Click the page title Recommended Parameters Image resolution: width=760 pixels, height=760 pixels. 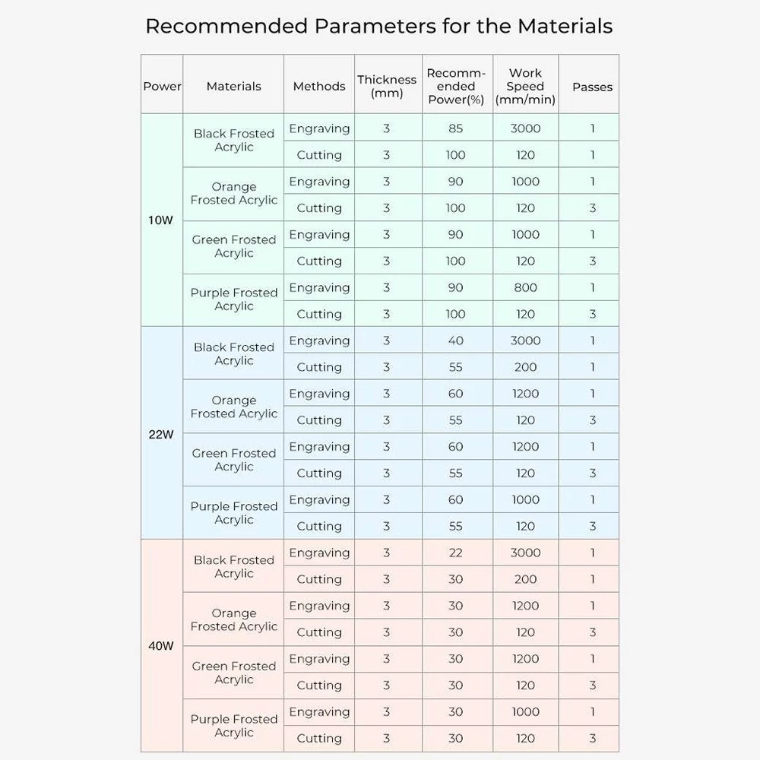point(379,26)
